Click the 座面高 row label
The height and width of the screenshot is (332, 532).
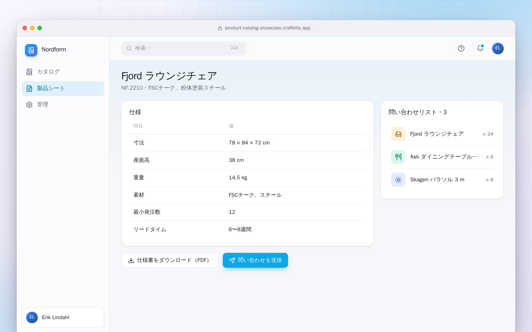(x=141, y=160)
